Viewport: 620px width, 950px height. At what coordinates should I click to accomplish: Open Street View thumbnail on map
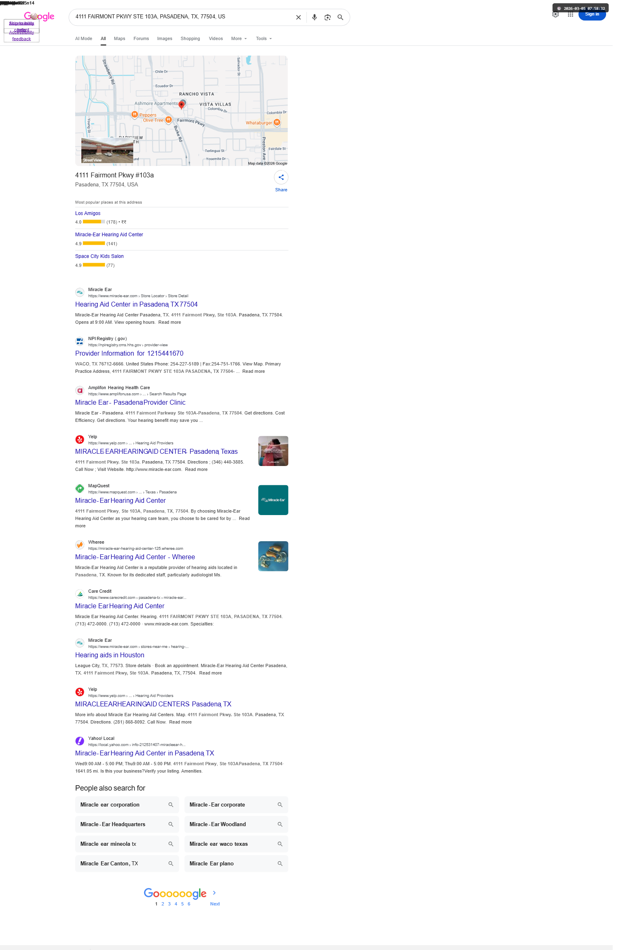click(107, 150)
